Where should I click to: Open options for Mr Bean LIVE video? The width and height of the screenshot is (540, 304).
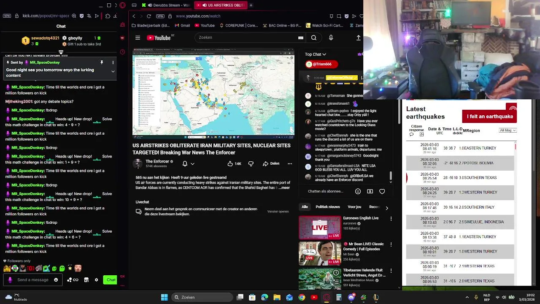point(391,244)
